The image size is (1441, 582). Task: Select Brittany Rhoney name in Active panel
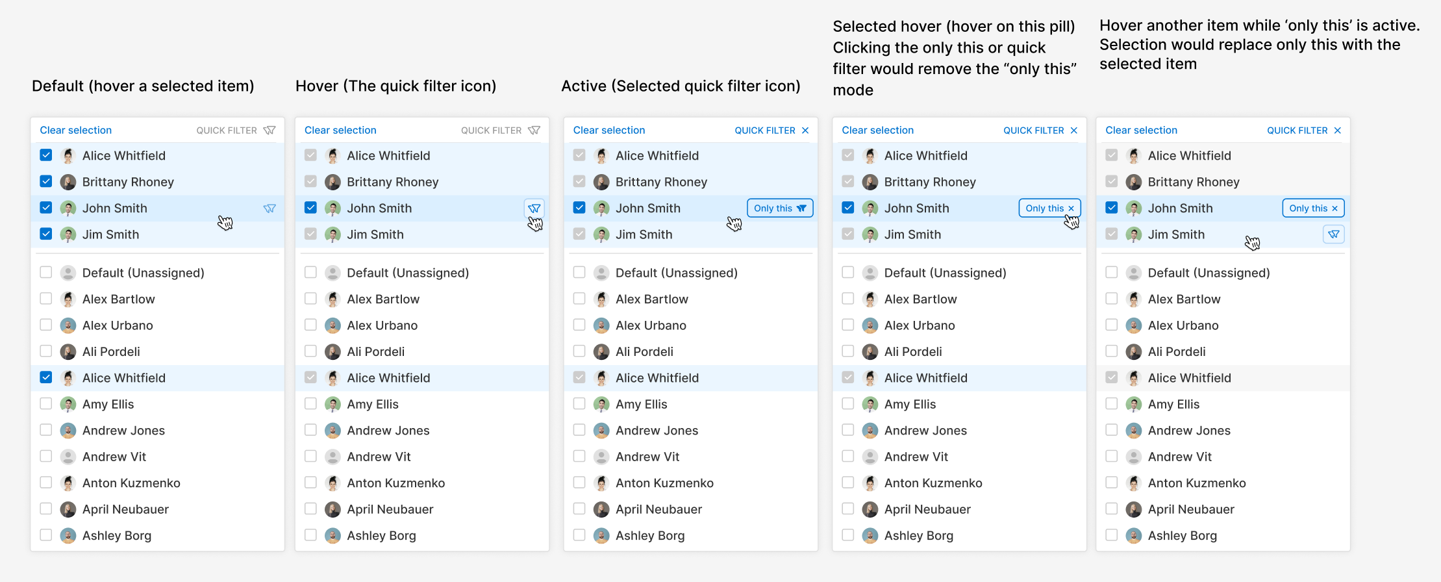pyautogui.click(x=661, y=182)
